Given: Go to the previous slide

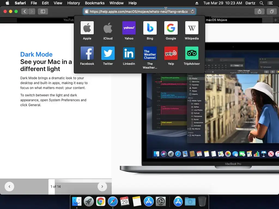Looking at the screenshot, I should [x=9, y=186].
